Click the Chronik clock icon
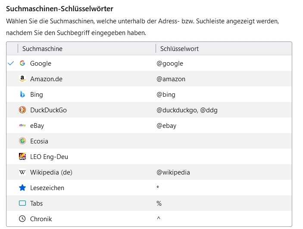 (22, 219)
